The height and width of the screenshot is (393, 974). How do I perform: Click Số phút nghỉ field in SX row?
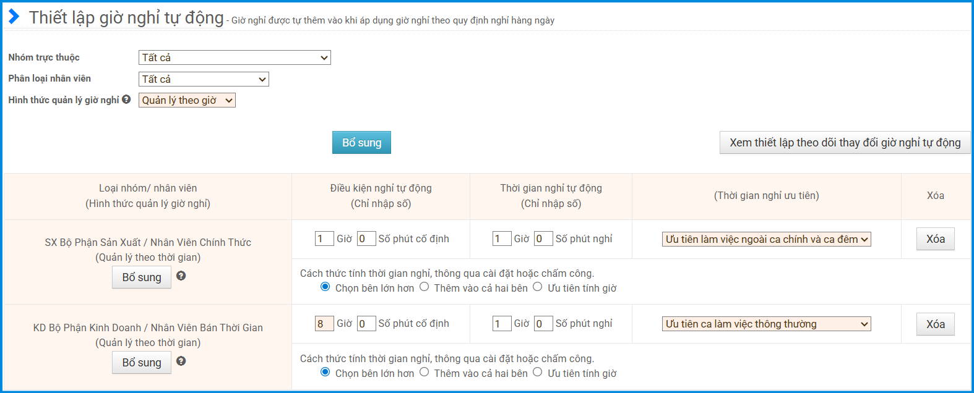coord(543,239)
